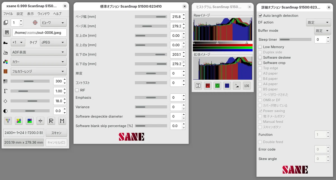336x180 pixels.
Task: Click the floppy disk save icon beside filename
Action: pos(7,33)
